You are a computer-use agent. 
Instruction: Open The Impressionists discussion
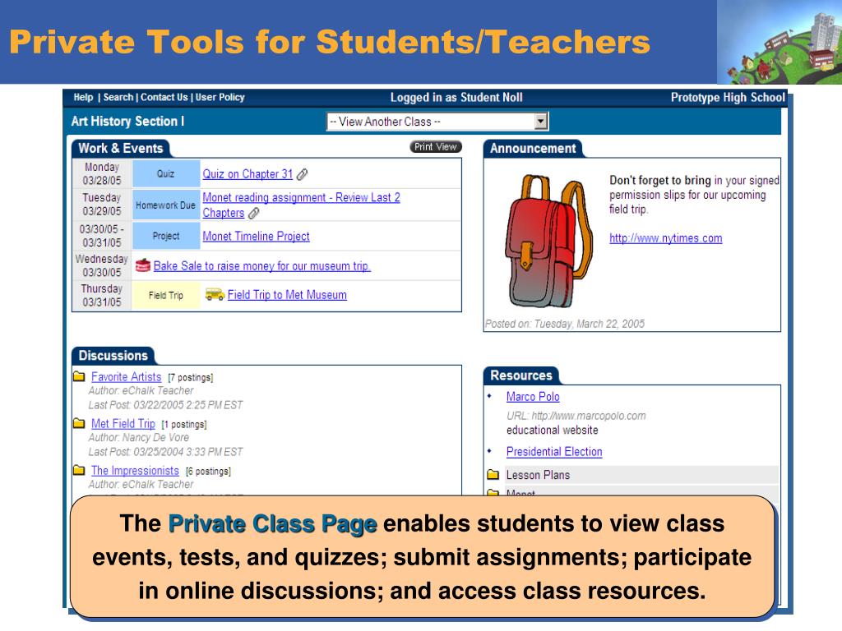pyautogui.click(x=135, y=471)
